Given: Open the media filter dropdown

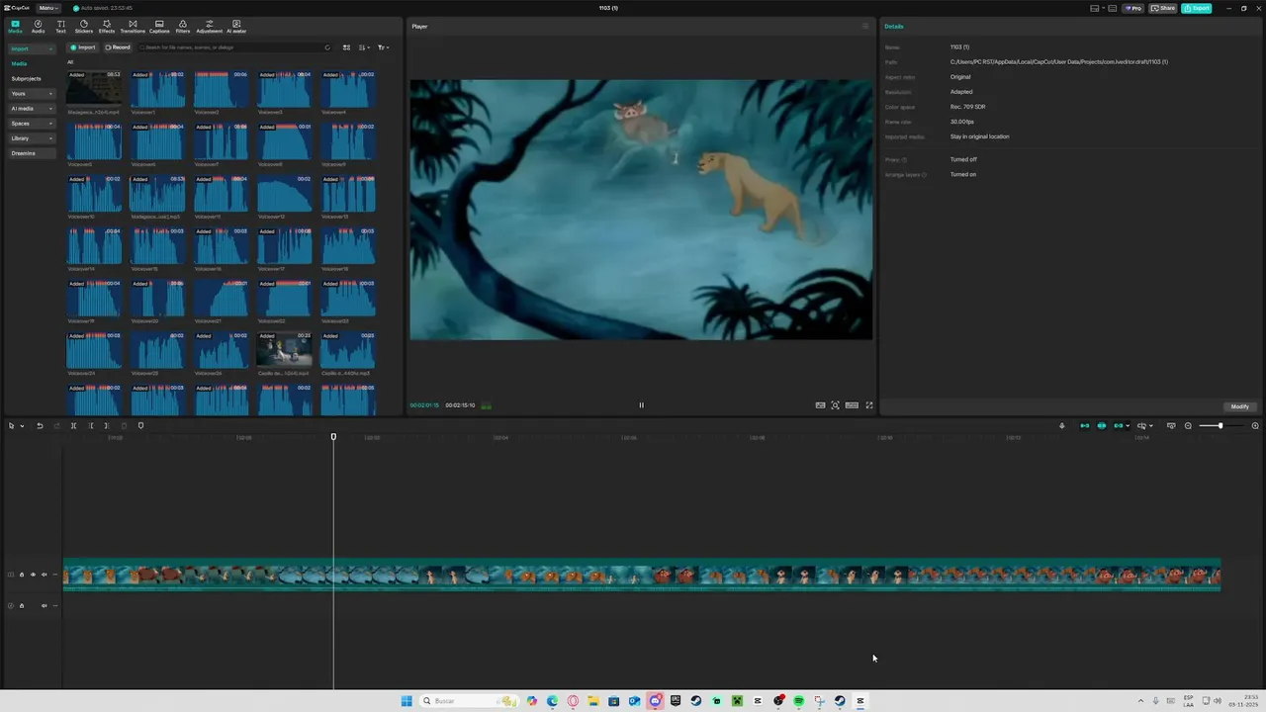Looking at the screenshot, I should pos(383,47).
